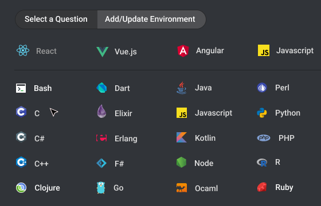Screen dimensions: 321x206
Task: Switch to the Select a Question tab
Action: pos(56,19)
